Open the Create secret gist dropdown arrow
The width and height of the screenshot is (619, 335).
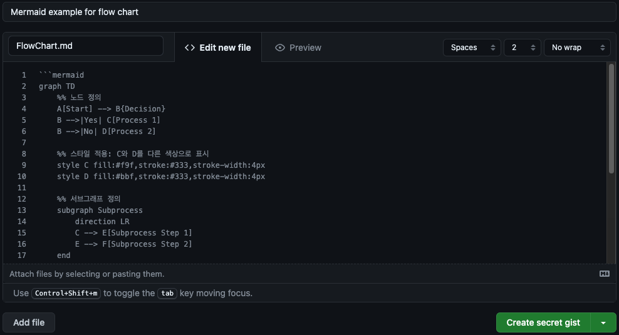coord(603,322)
